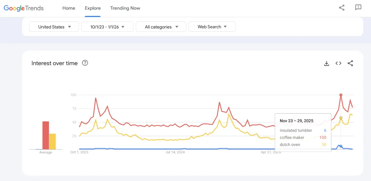Click the Jul 14, 2024 axis label
The width and height of the screenshot is (371, 181).
coord(175,152)
